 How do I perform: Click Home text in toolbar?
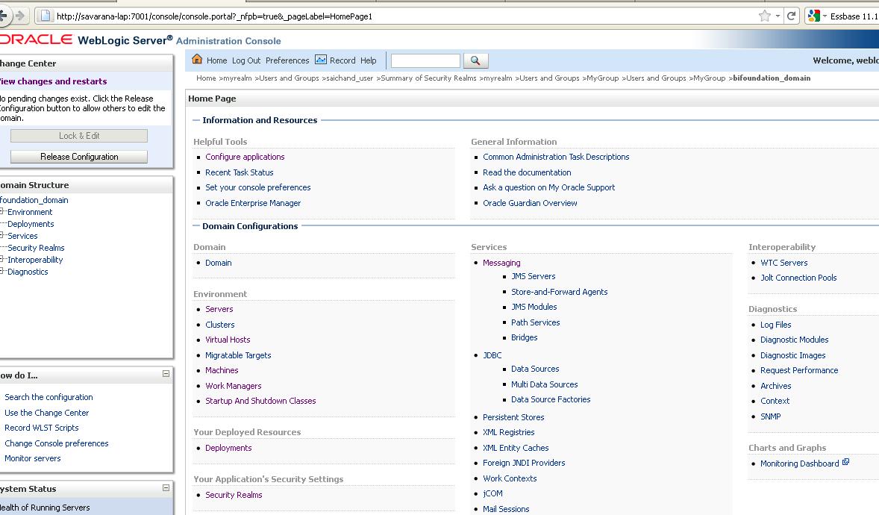[216, 60]
